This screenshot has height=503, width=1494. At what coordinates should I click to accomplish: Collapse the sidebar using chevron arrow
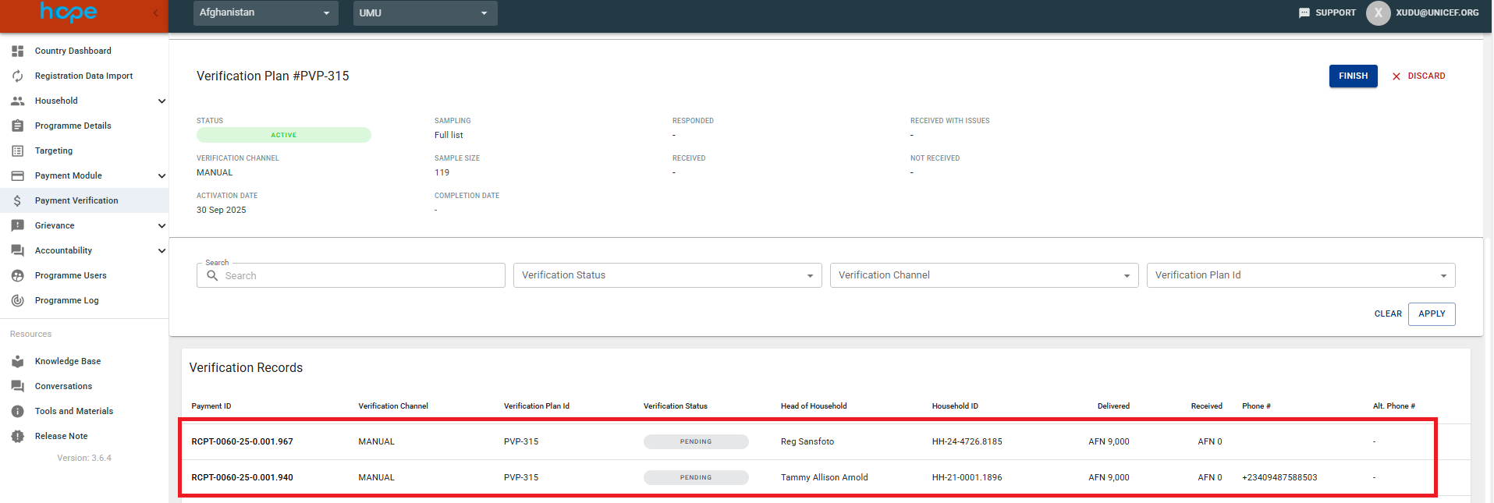click(155, 12)
